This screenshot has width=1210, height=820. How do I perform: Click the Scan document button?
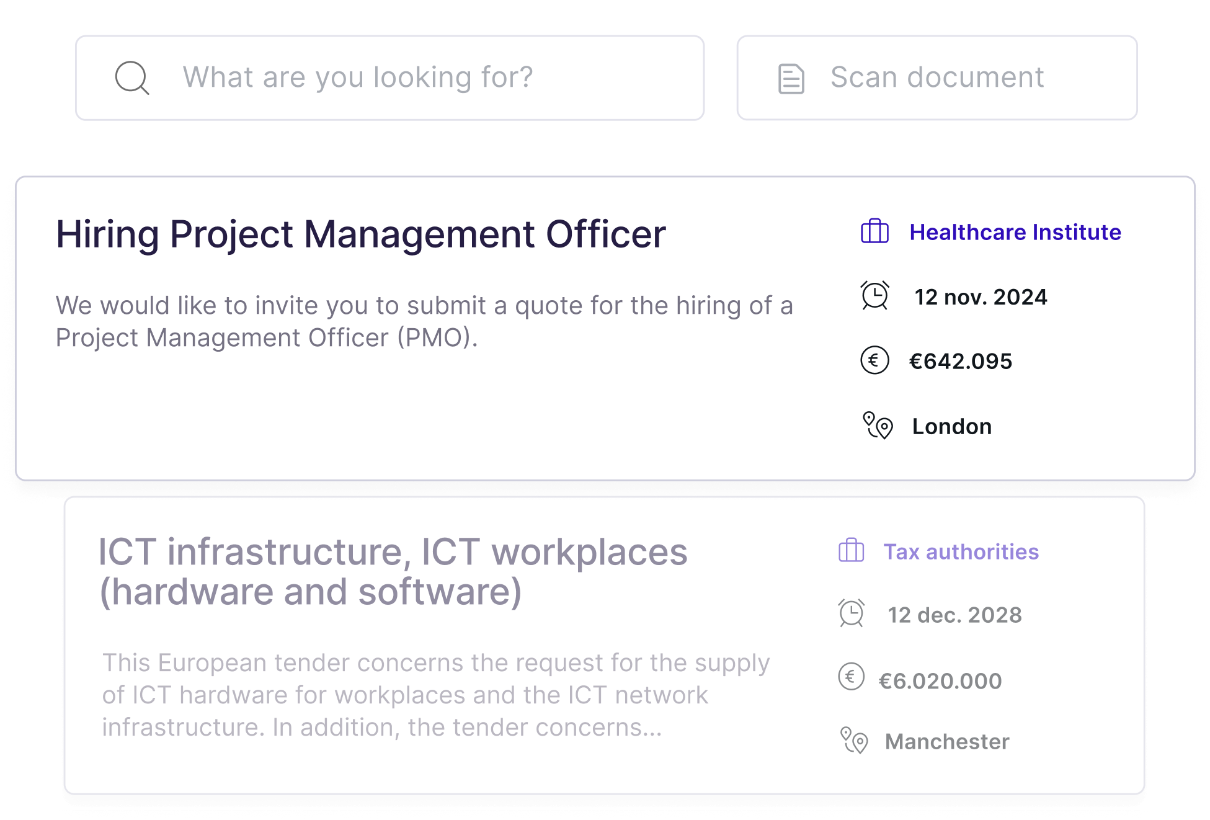click(936, 77)
